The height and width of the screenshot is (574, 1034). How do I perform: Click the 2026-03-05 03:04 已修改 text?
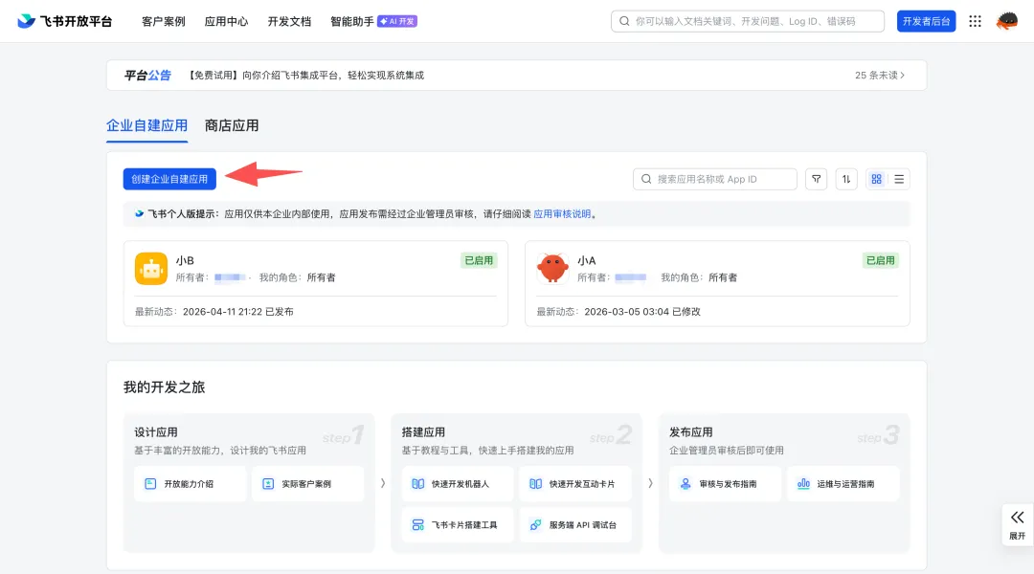pyautogui.click(x=642, y=312)
